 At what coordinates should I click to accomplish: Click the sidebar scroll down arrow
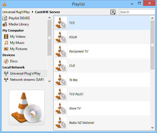(49, 81)
